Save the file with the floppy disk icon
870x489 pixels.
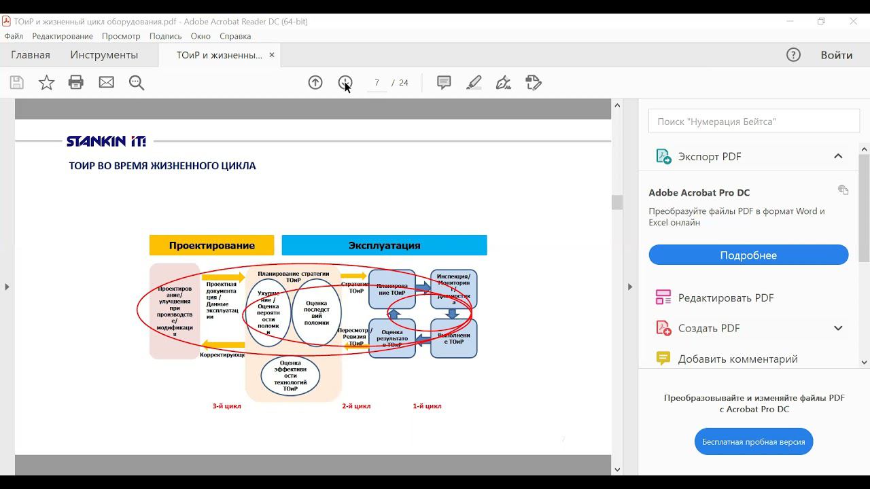[x=17, y=83]
